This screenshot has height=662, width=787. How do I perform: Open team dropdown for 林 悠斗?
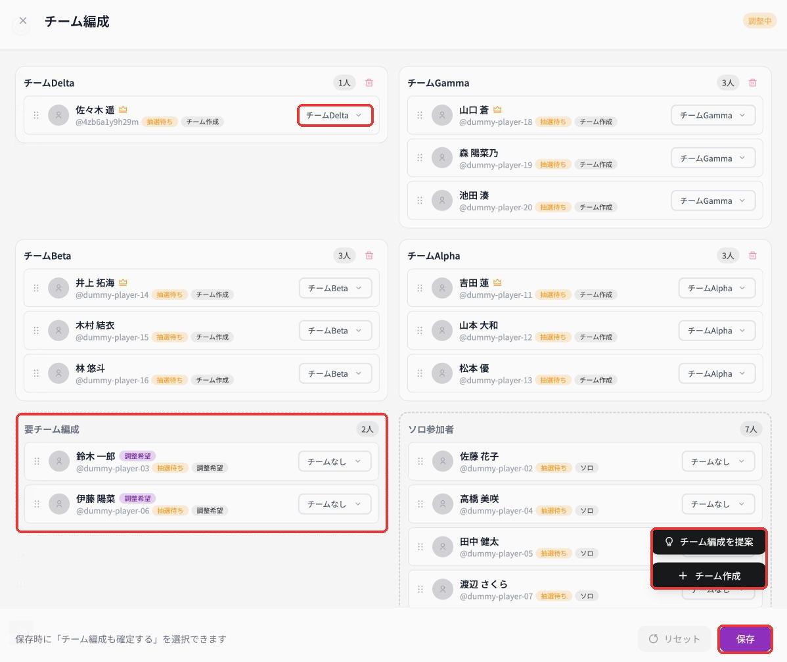point(335,373)
